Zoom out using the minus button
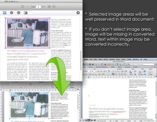 tap(54, 7)
